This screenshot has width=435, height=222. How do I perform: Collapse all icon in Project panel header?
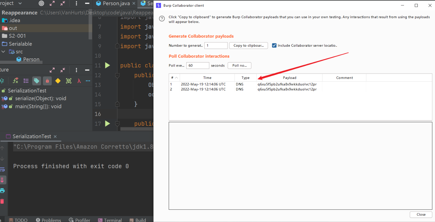coord(63,4)
